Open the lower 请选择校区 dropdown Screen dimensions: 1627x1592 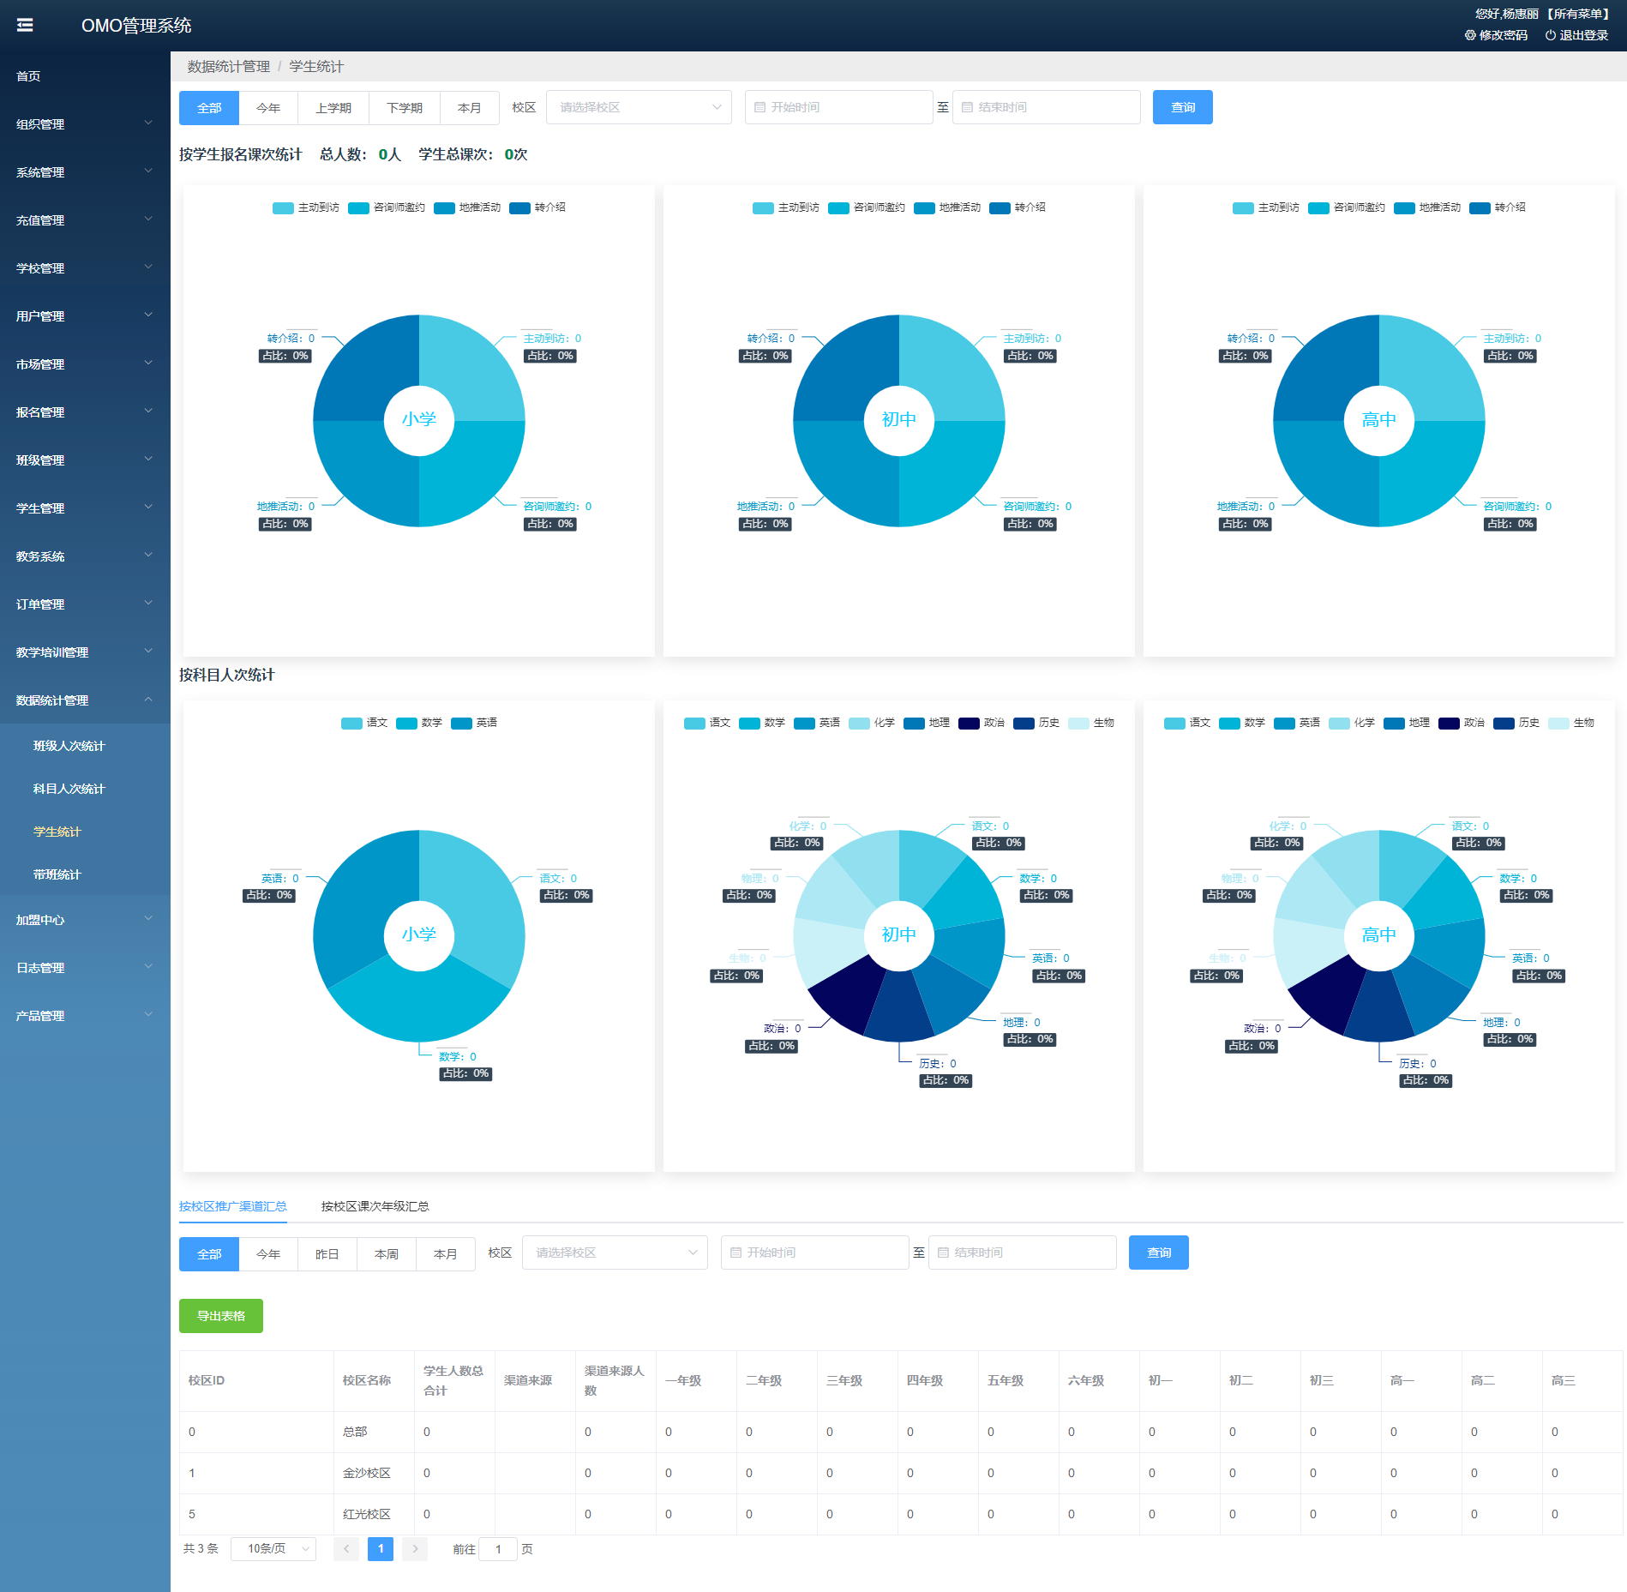[615, 1253]
